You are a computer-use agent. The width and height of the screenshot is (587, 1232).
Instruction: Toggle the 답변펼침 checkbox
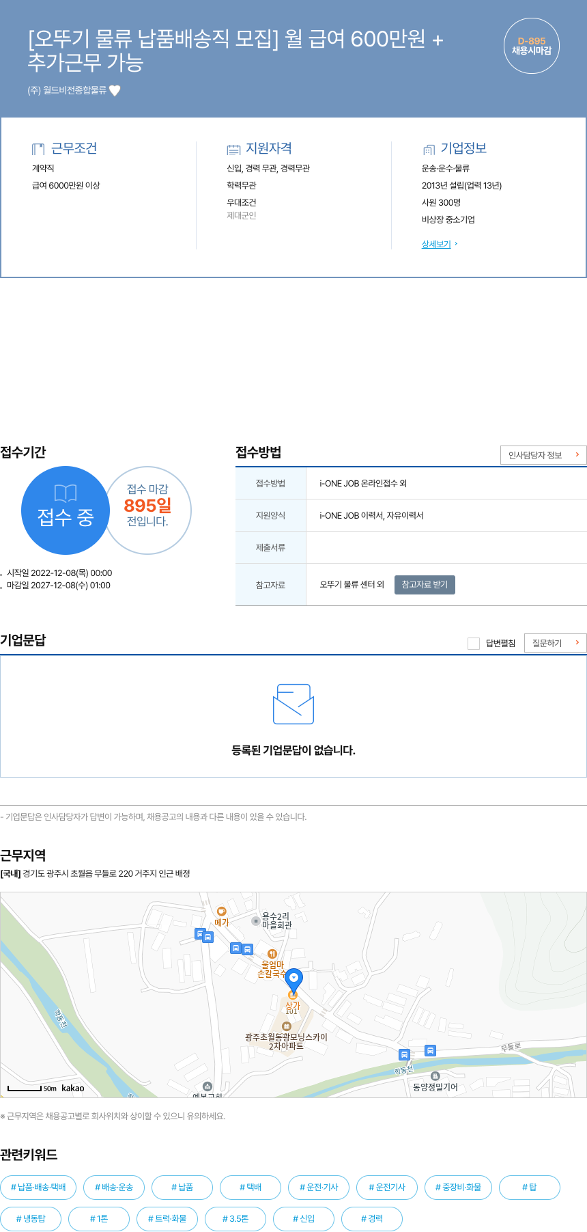[x=474, y=643]
